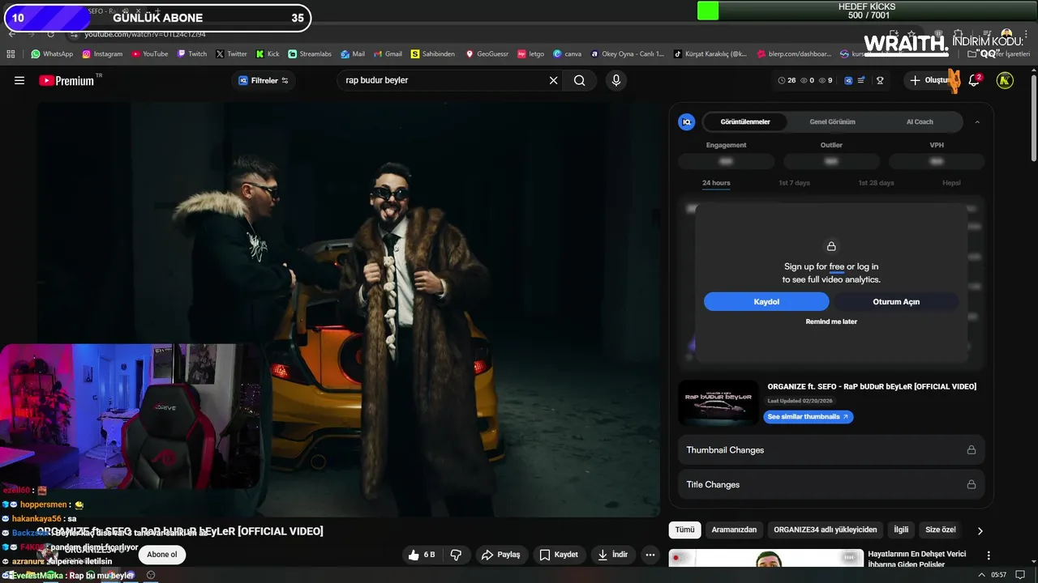The width and height of the screenshot is (1038, 583).
Task: Open the Twitch bookmark
Action: click(x=191, y=54)
